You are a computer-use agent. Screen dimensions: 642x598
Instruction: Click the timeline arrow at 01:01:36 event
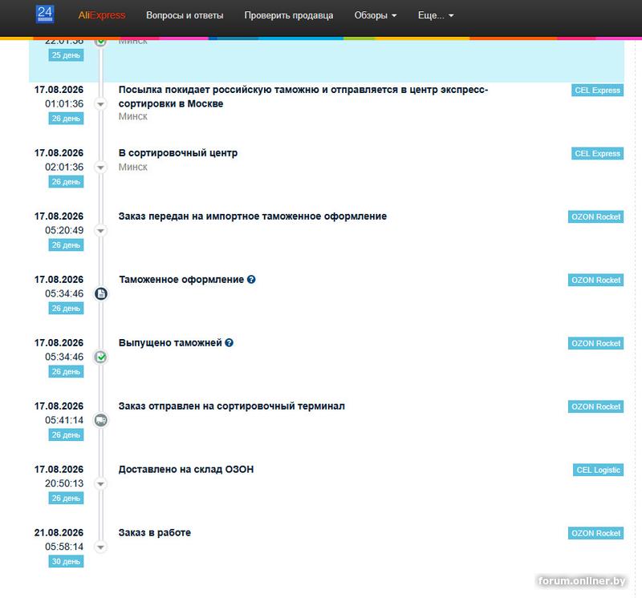click(x=101, y=104)
